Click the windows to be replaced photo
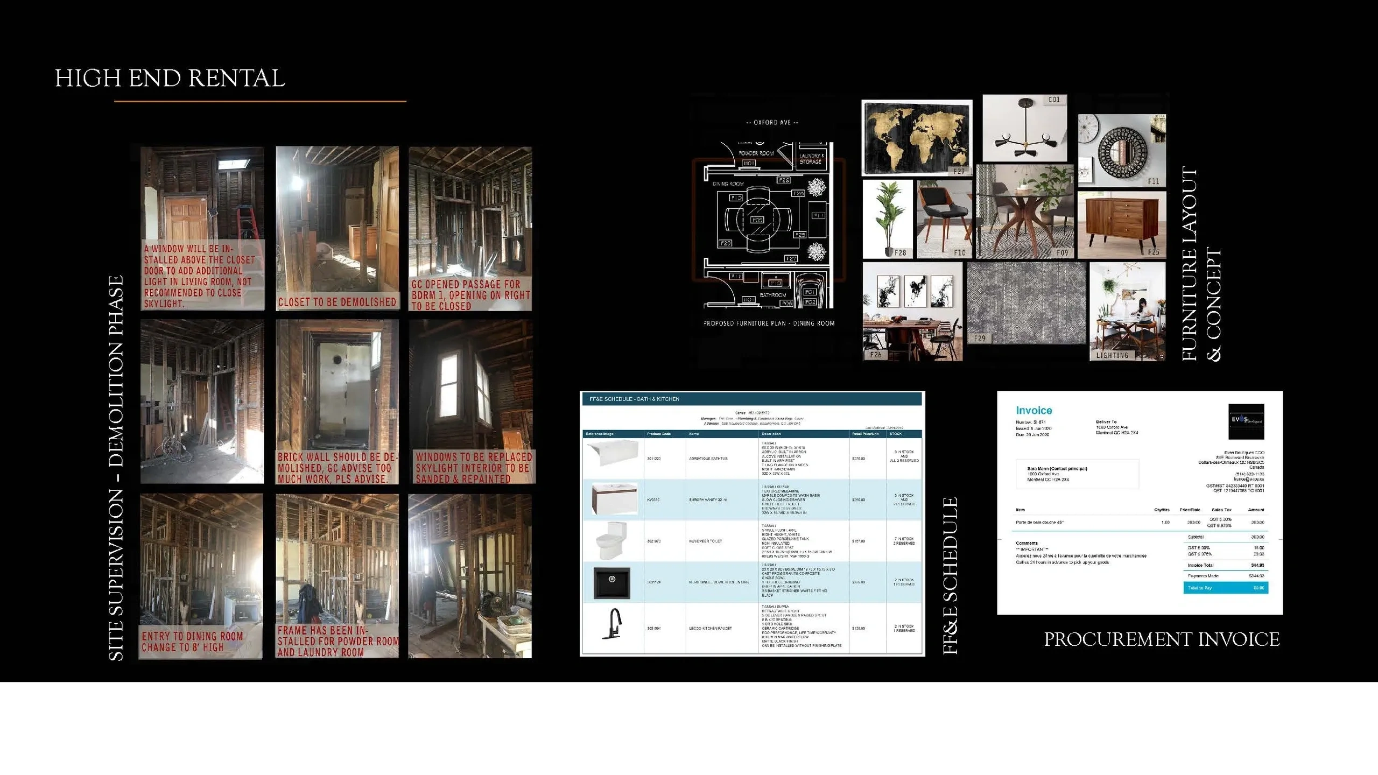Viewport: 1378px width, 775px height. point(470,401)
